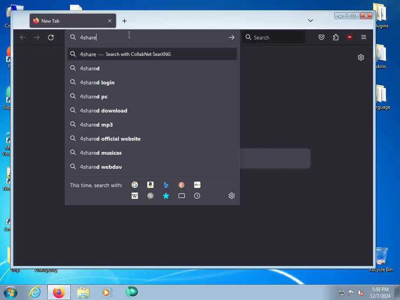Image resolution: width=400 pixels, height=300 pixels.
Task: Select the New Tab tab
Action: [x=73, y=21]
